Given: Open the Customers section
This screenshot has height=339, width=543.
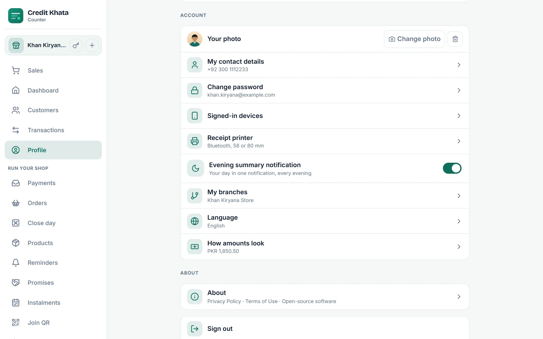Looking at the screenshot, I should [x=53, y=110].
